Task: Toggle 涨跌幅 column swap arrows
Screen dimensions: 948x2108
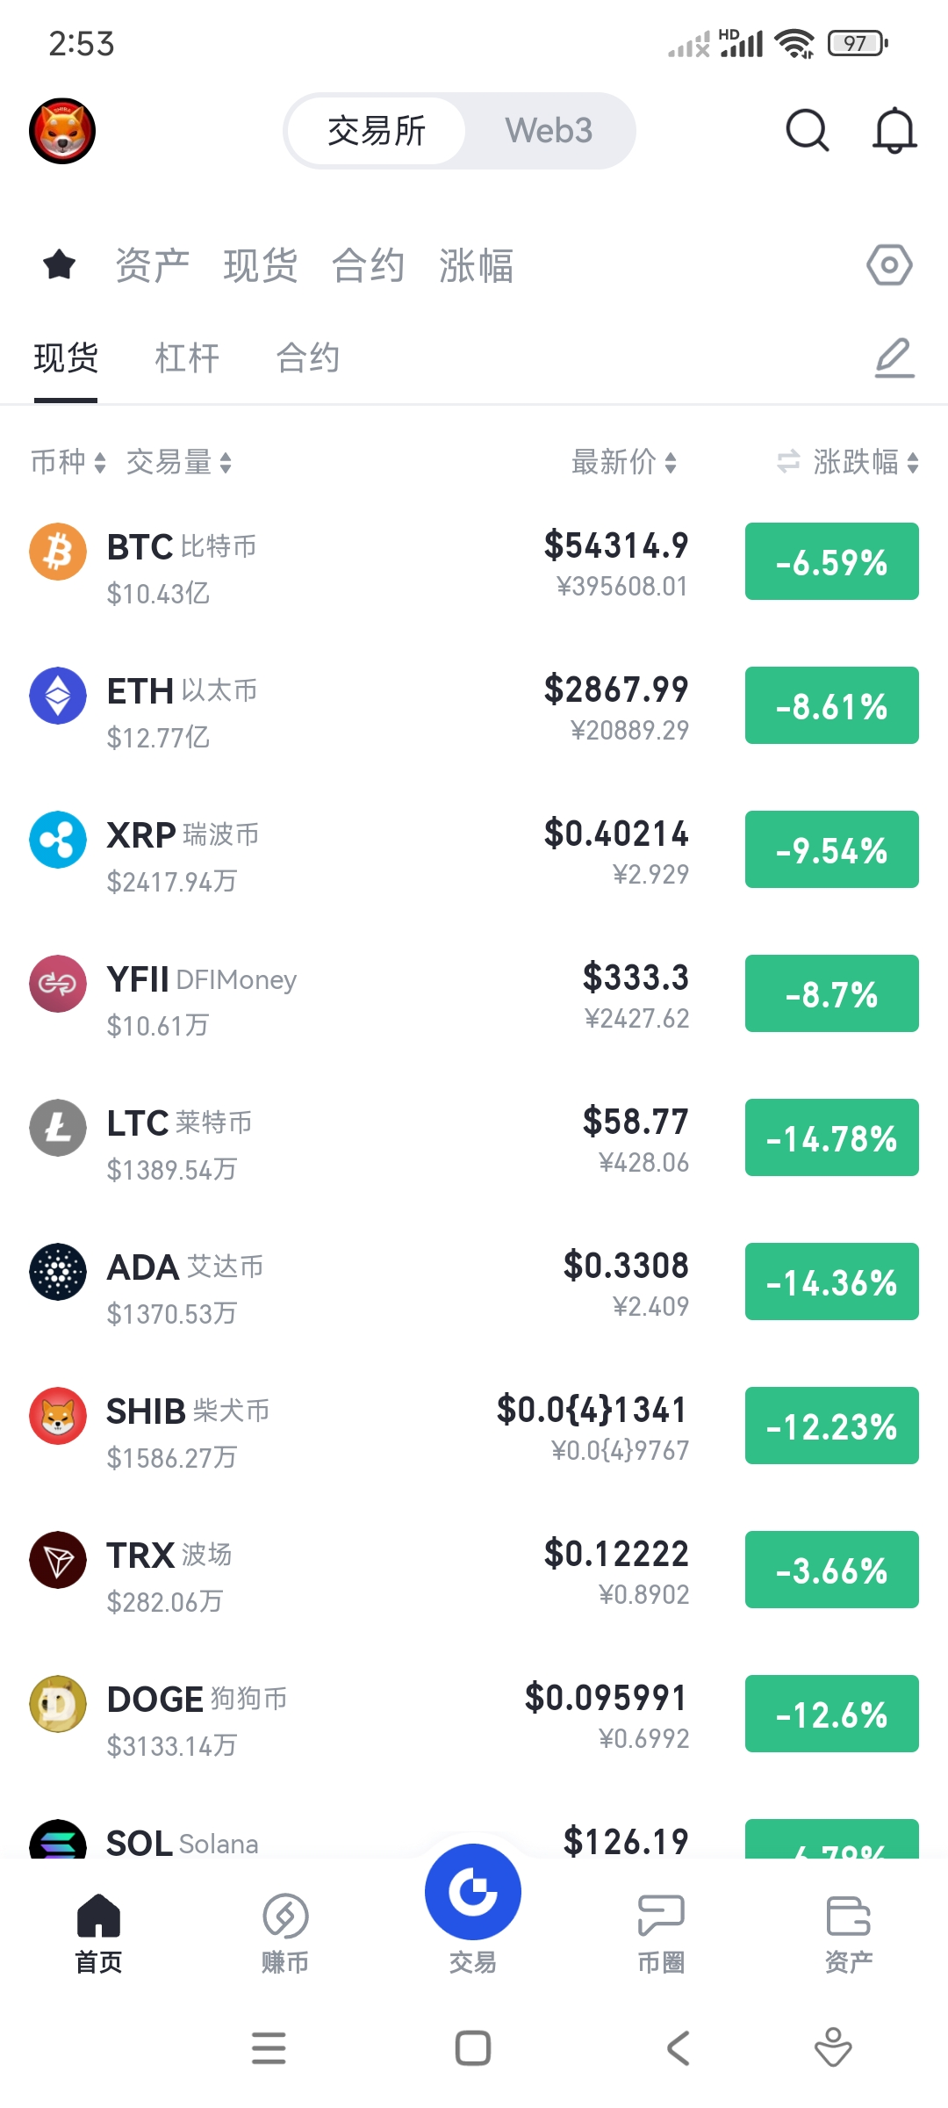Action: [x=788, y=461]
